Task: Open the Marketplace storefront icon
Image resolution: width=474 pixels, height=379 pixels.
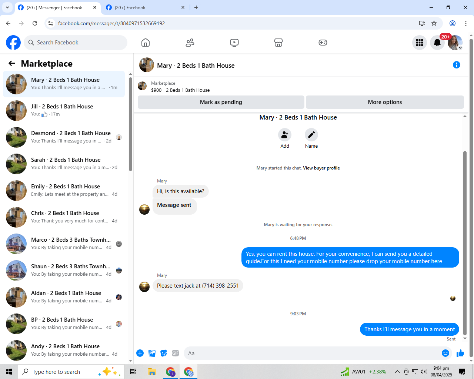Action: pyautogui.click(x=278, y=43)
